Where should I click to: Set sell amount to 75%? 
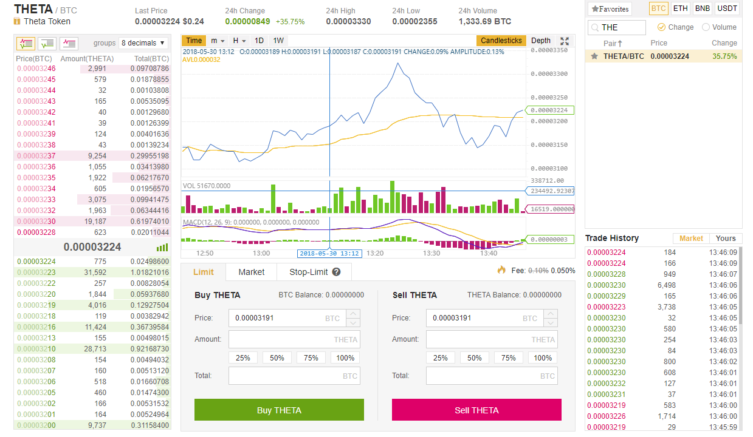(x=509, y=357)
